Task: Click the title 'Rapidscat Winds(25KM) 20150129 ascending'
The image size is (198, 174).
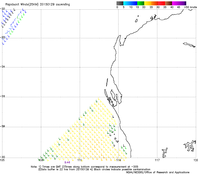Action: [x=37, y=5]
